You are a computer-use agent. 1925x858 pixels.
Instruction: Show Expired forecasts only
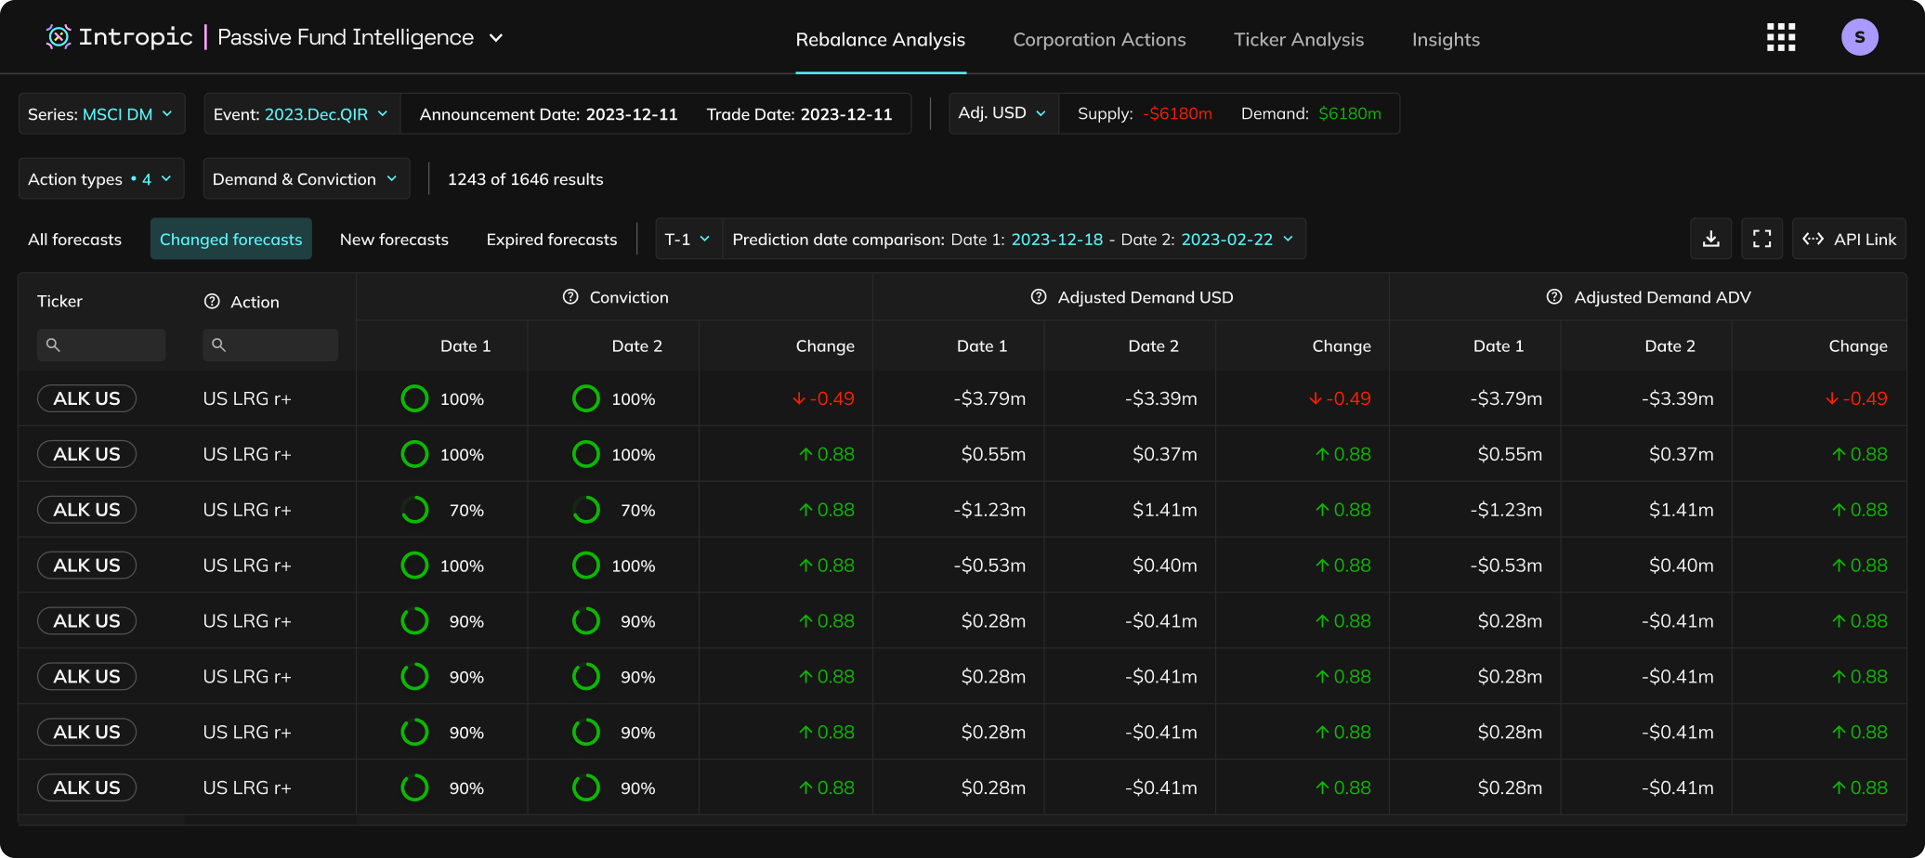pyautogui.click(x=551, y=240)
